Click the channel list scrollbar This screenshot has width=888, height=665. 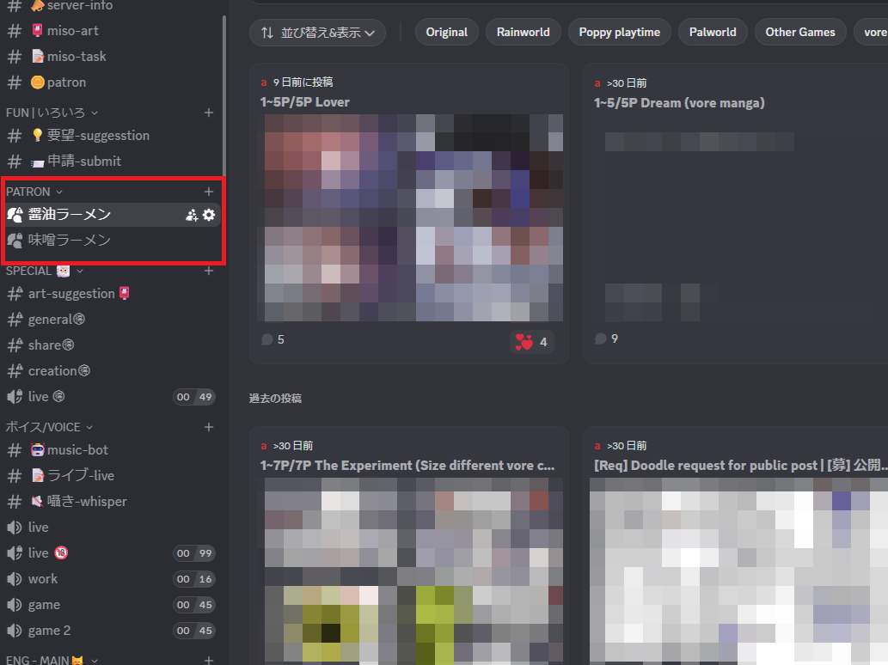click(x=224, y=95)
